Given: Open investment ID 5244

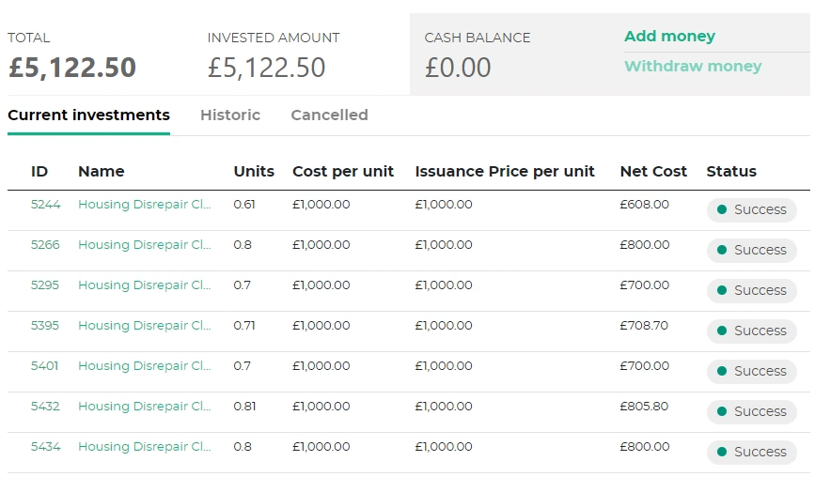Looking at the screenshot, I should pos(45,205).
